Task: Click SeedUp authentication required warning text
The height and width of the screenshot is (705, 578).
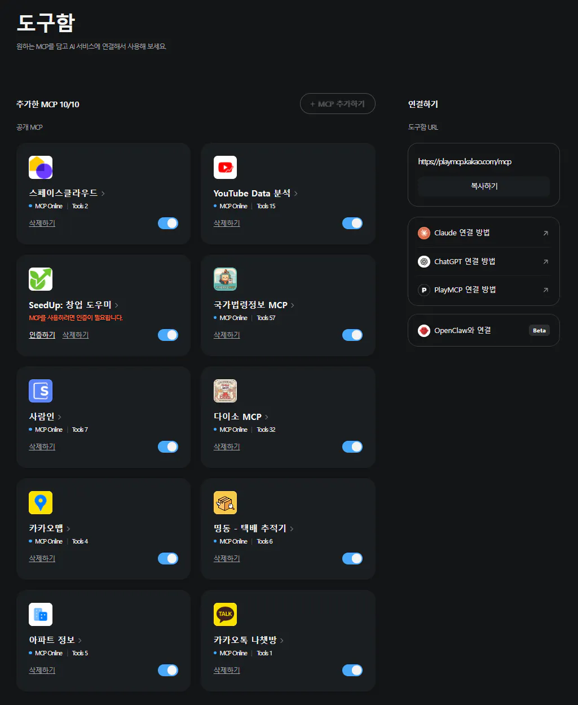Action: click(76, 318)
